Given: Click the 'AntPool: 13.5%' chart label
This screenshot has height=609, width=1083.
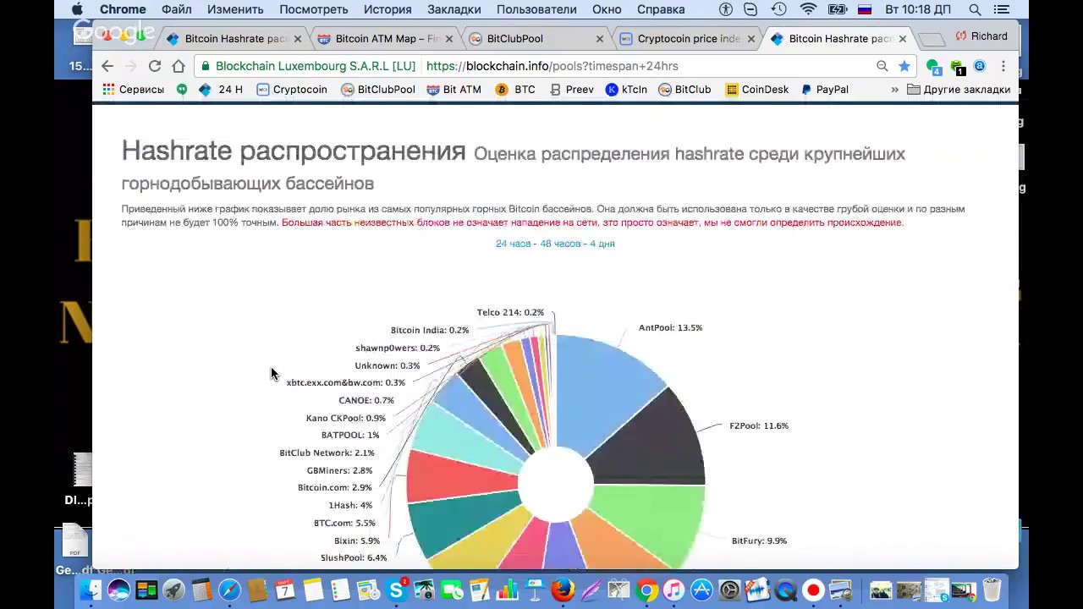Looking at the screenshot, I should coord(670,328).
